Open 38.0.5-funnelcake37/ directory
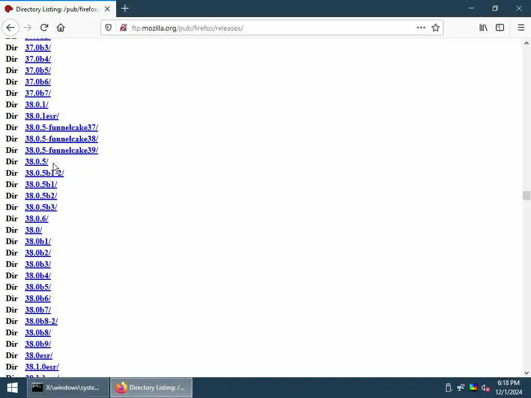Screen dimensions: 531x398 62,127
